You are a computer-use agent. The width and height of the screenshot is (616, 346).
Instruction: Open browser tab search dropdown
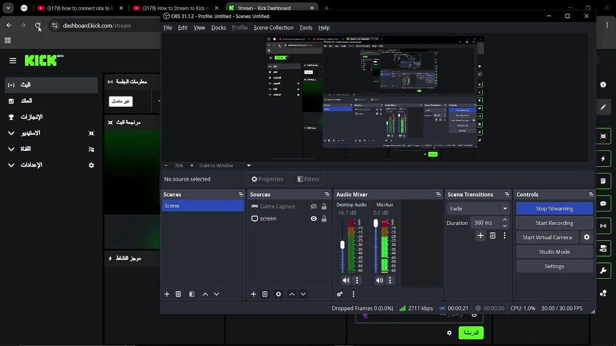[8, 8]
